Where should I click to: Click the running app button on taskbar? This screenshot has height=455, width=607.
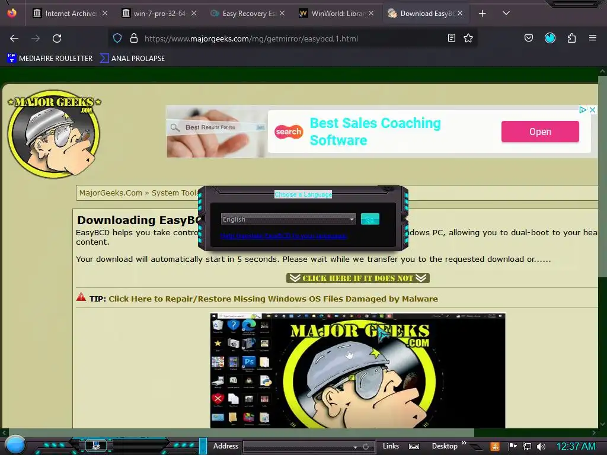coord(95,446)
